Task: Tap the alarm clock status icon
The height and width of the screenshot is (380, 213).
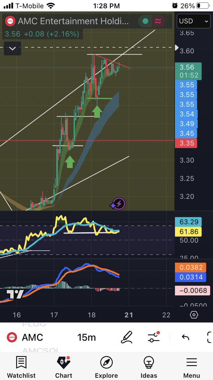Action: pyautogui.click(x=175, y=6)
